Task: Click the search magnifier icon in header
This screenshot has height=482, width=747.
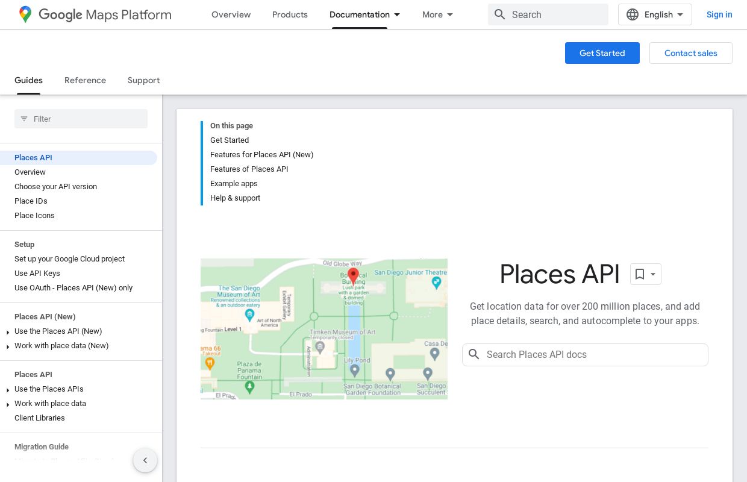Action: pyautogui.click(x=499, y=14)
